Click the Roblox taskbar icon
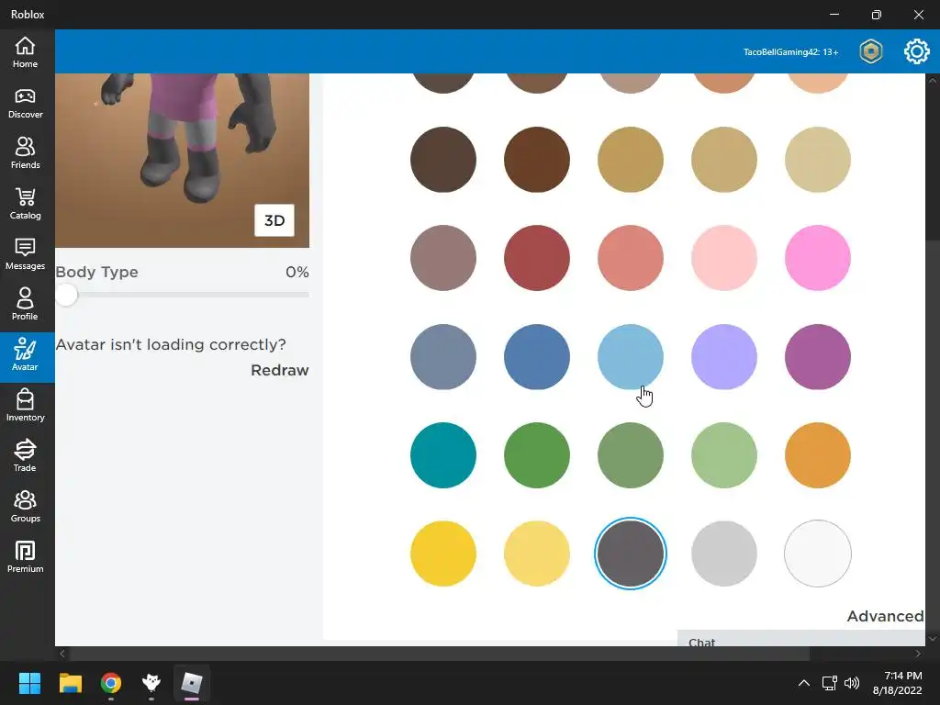The height and width of the screenshot is (705, 940). [192, 683]
